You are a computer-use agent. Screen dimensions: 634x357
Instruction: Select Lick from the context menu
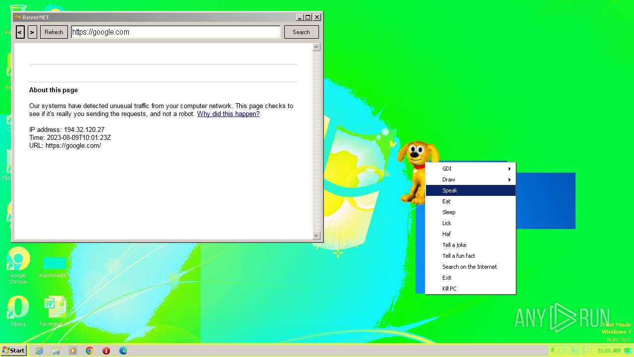[471, 223]
